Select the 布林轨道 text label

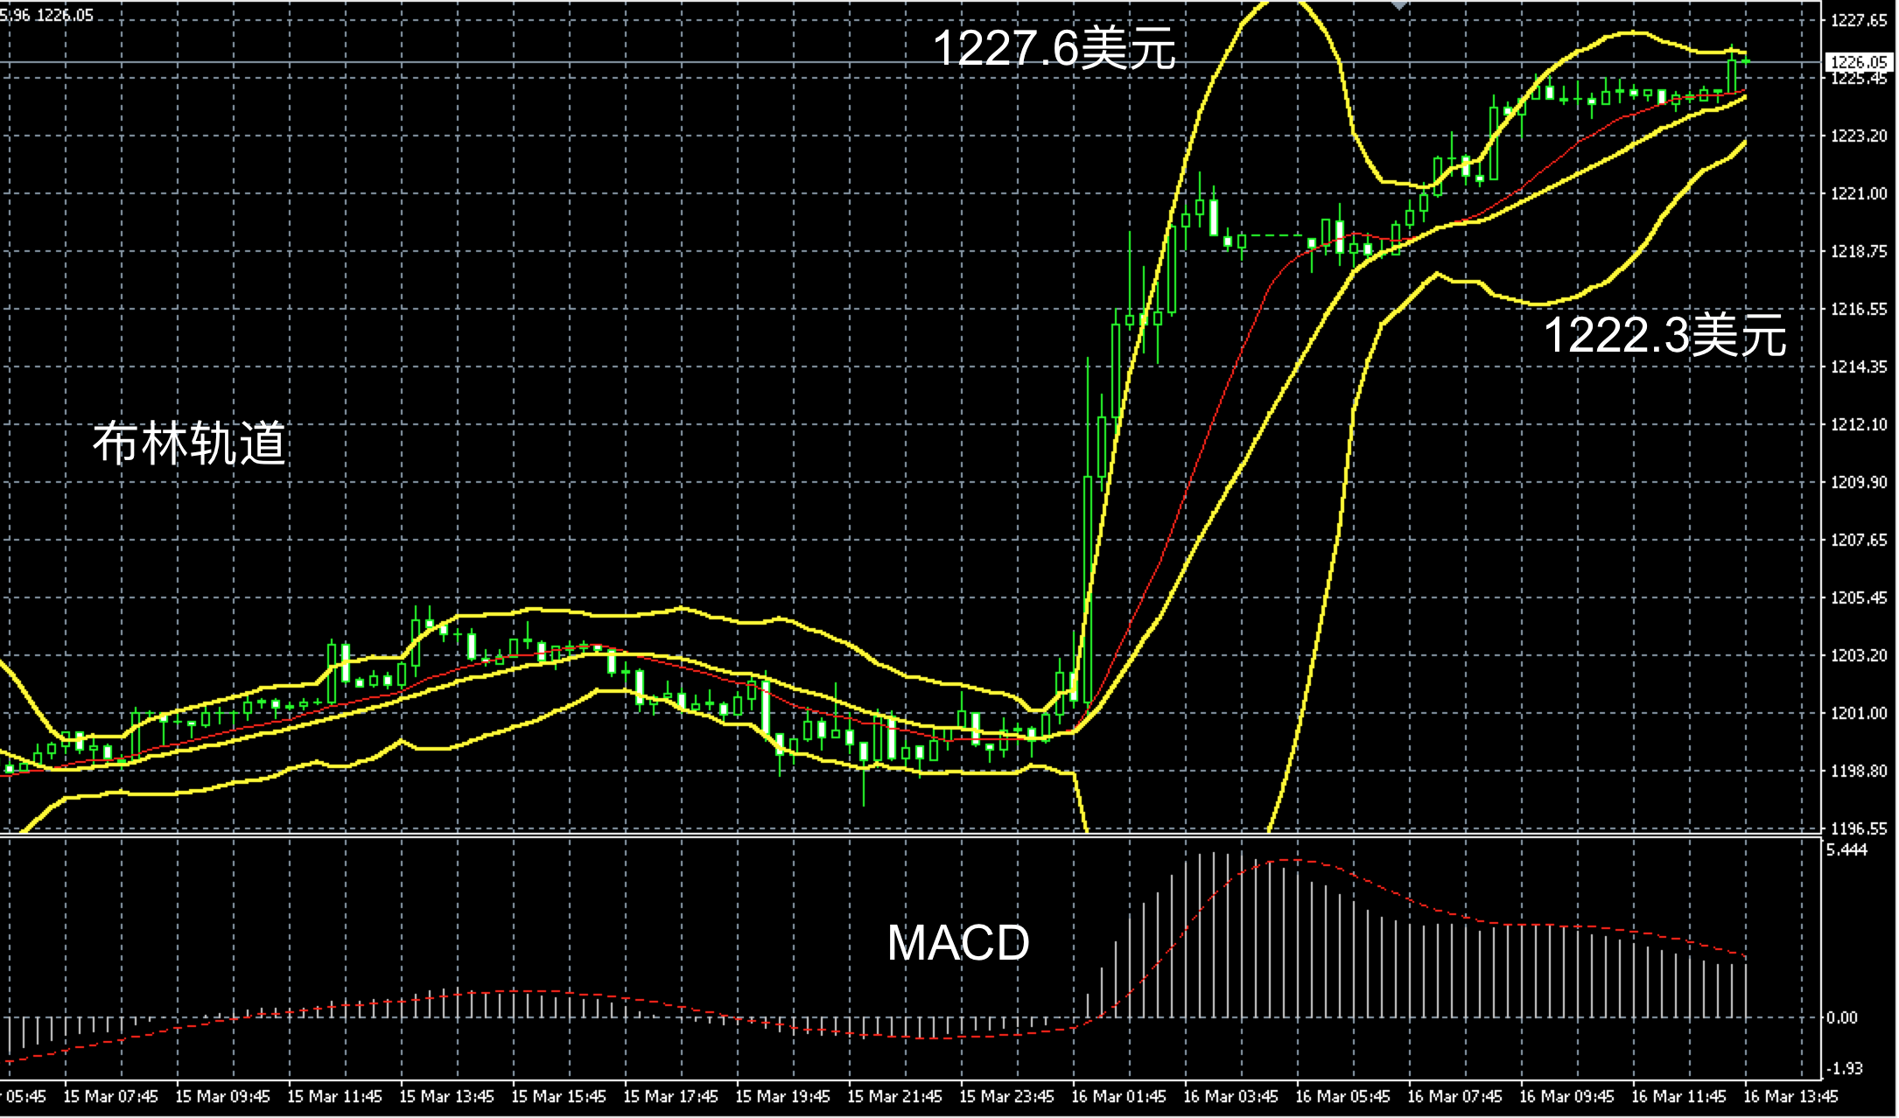189,443
